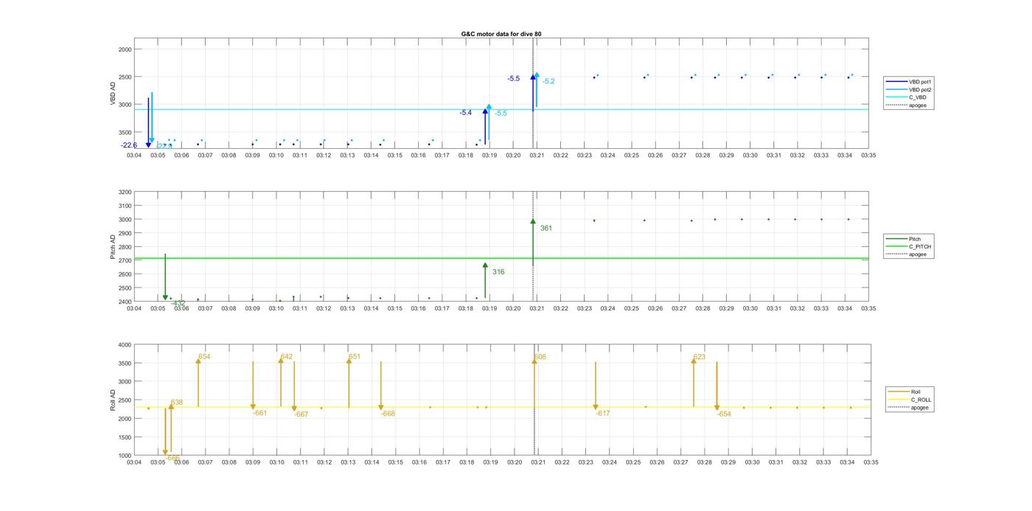Click the "03:35" tick under the Roll plot

pyautogui.click(x=871, y=462)
